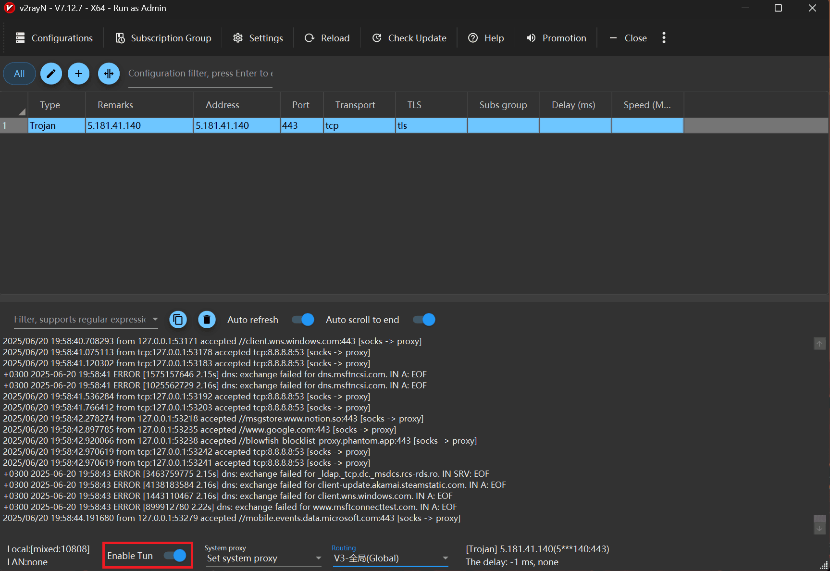This screenshot has height=571, width=830.
Task: Click the Reload button
Action: pos(327,38)
